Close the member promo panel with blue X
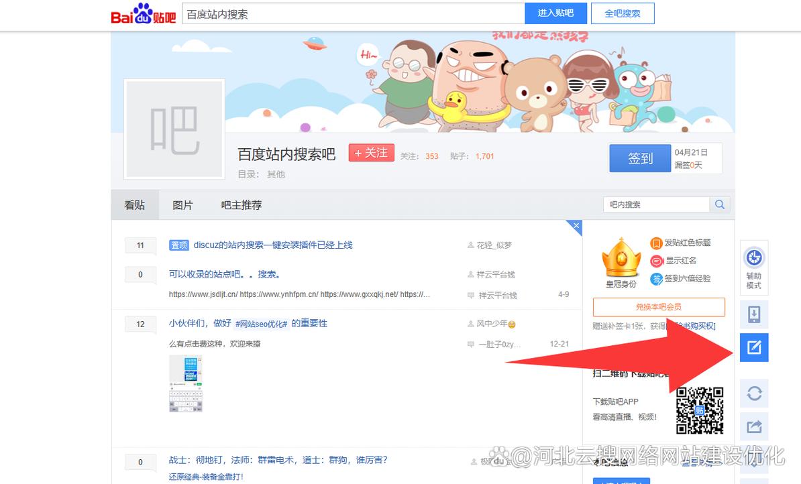The height and width of the screenshot is (484, 801). point(575,227)
